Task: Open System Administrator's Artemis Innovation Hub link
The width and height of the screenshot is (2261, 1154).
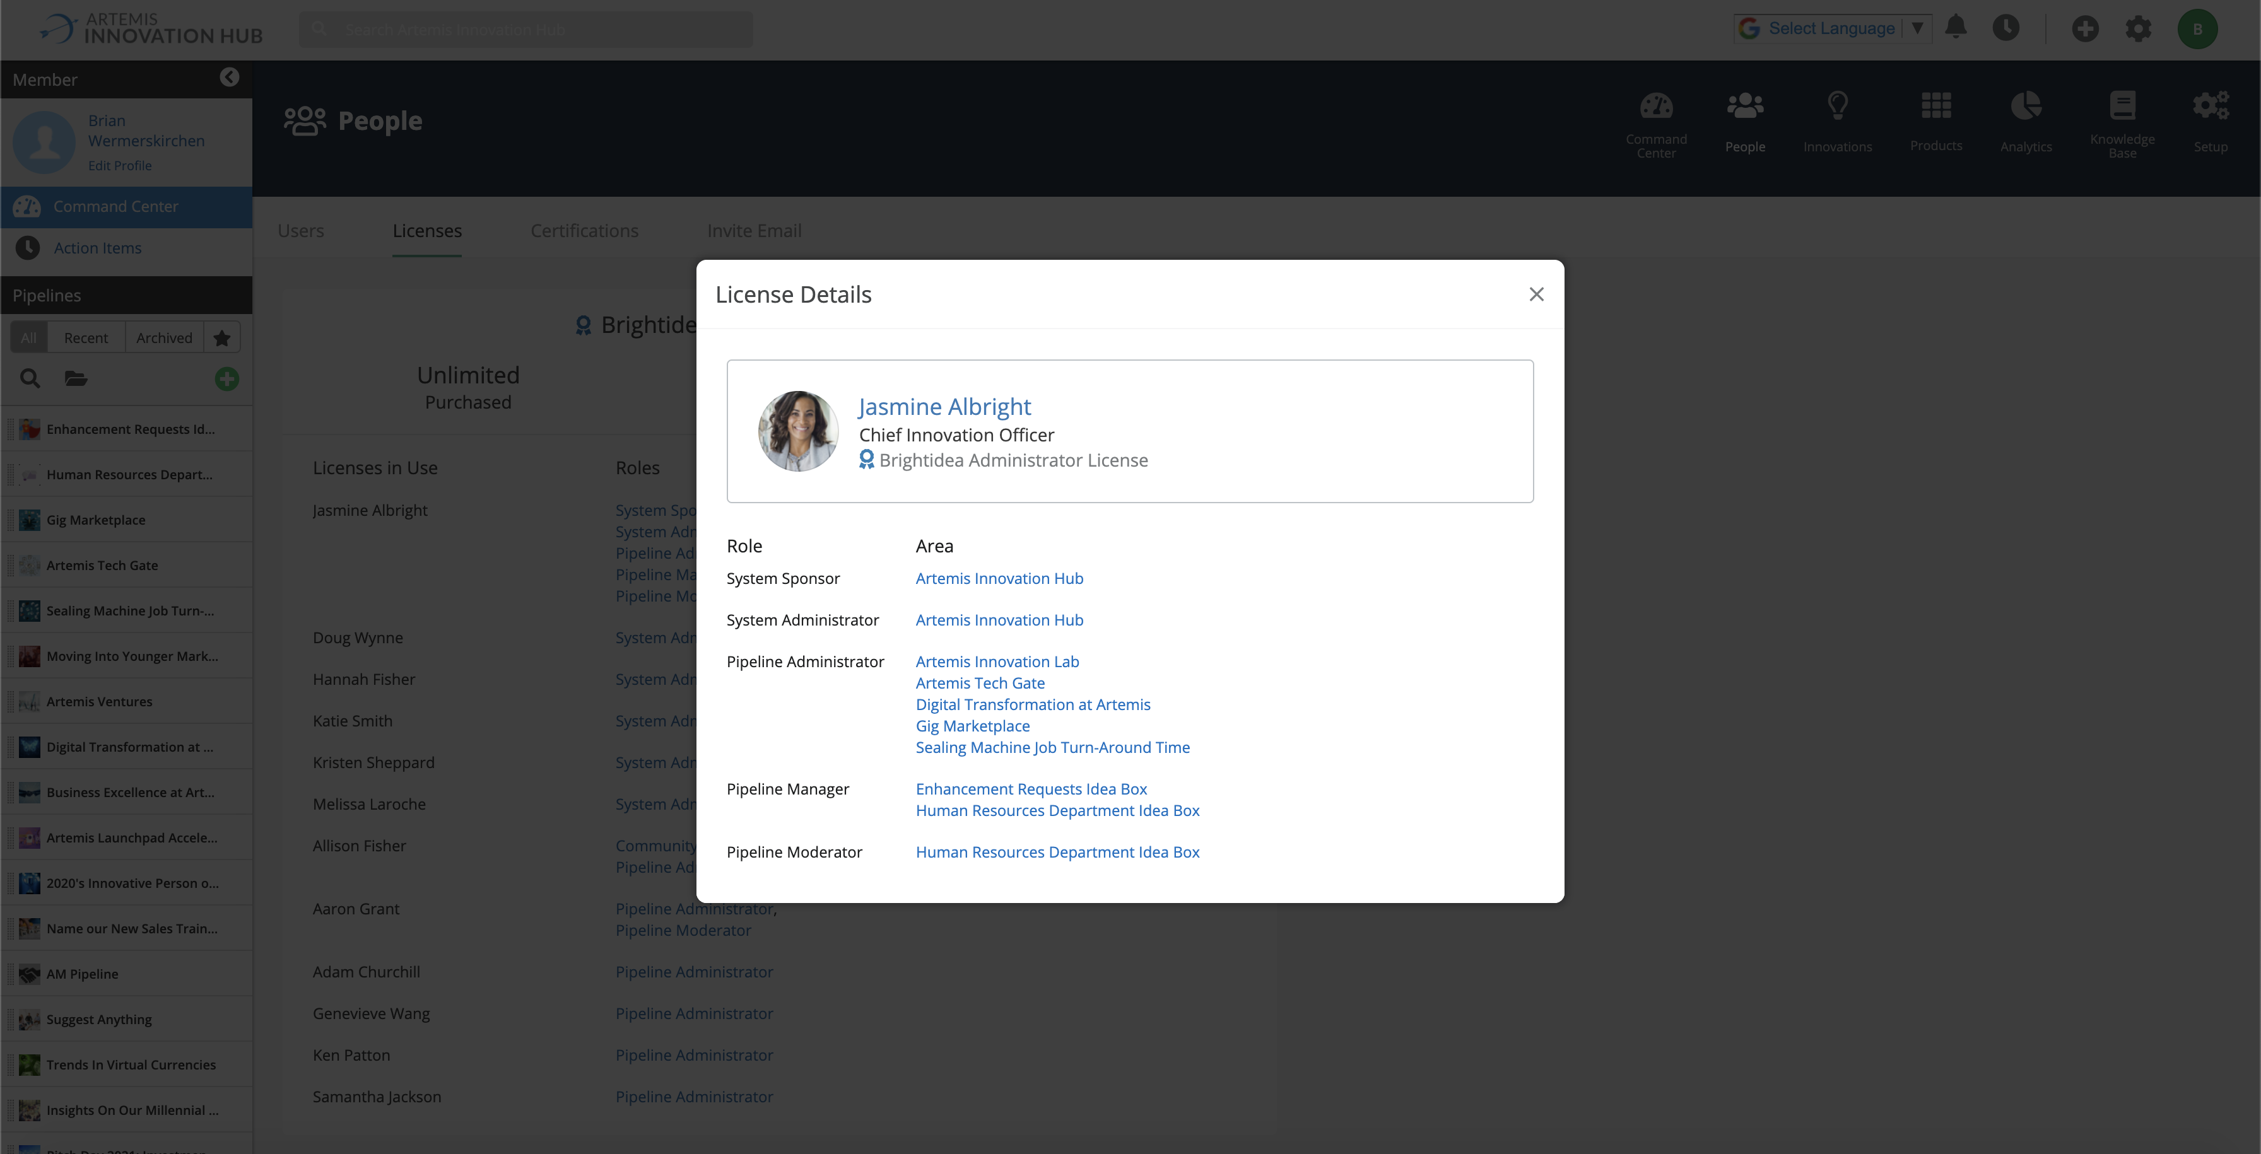Action: [x=999, y=619]
